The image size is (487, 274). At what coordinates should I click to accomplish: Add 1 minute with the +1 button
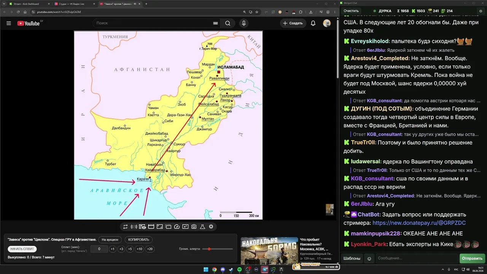coord(112,249)
